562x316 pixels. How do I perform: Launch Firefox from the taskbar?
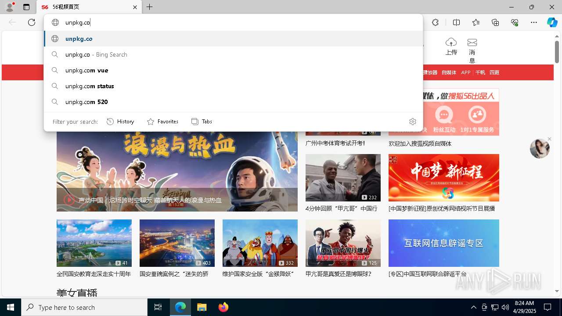pyautogui.click(x=223, y=307)
